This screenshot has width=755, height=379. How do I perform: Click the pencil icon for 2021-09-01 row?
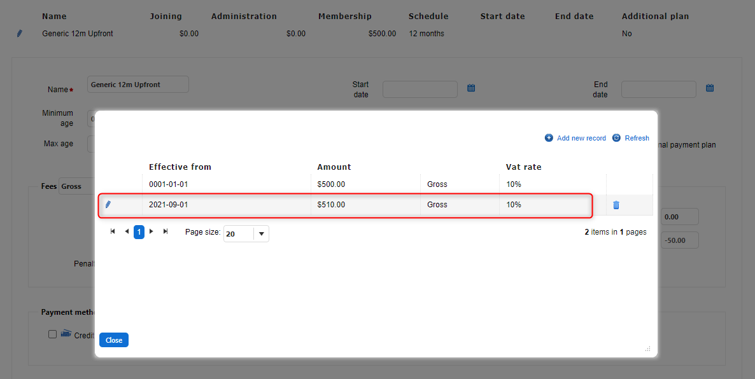[108, 205]
